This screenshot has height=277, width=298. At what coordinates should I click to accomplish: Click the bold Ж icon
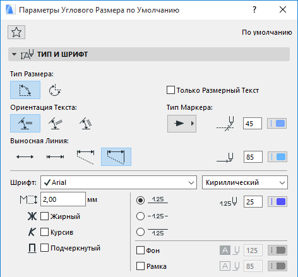pyautogui.click(x=32, y=216)
